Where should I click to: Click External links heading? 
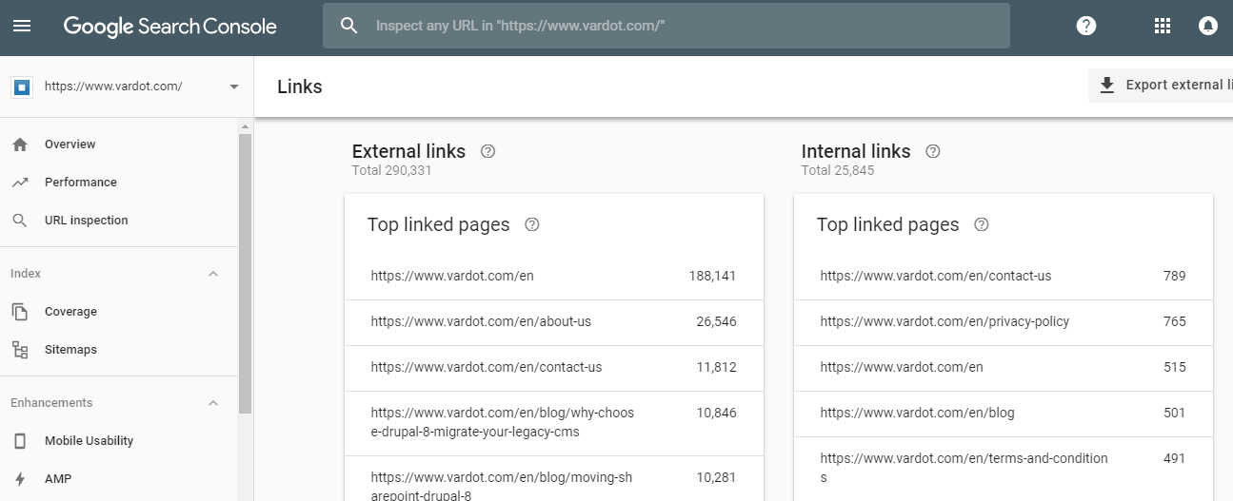pos(408,151)
